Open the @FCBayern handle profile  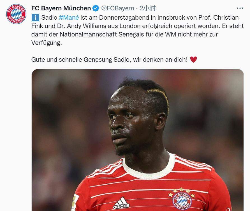coord(118,8)
